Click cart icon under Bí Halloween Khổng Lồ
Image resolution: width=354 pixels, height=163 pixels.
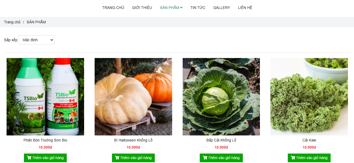(x=117, y=158)
